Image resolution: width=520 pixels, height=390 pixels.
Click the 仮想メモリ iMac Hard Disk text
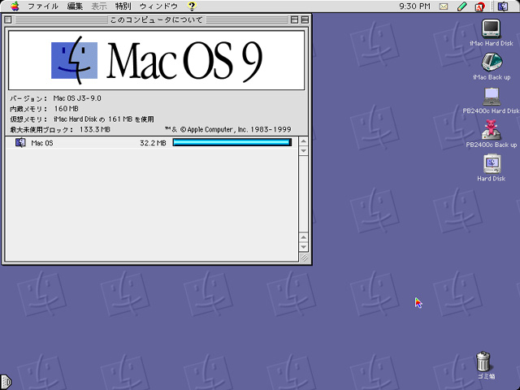103,119
